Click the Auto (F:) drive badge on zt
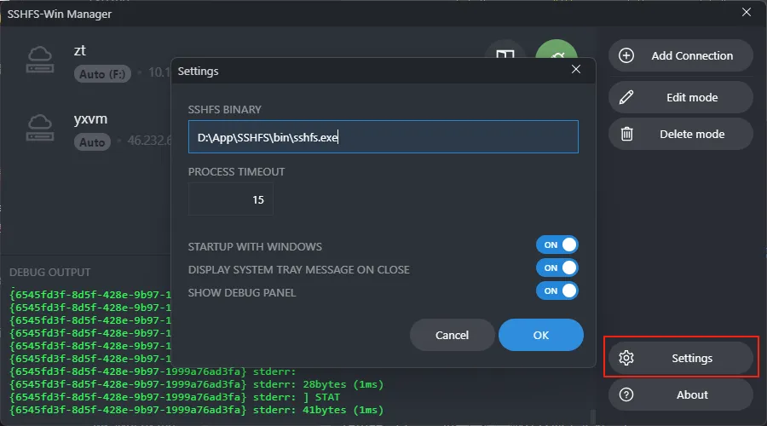Screen dimensions: 767x426 click(103, 74)
